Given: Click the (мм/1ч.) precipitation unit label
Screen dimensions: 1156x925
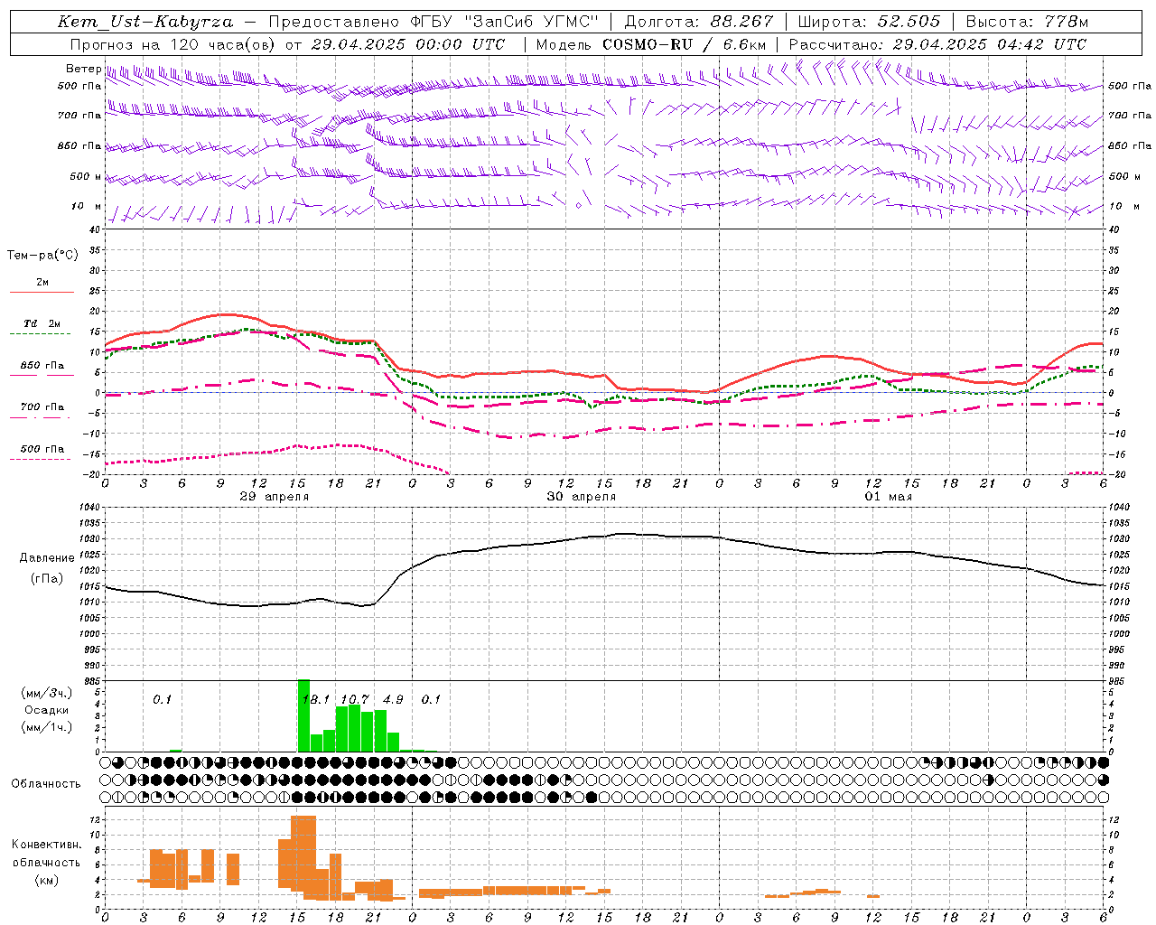Looking at the screenshot, I should tap(47, 727).
